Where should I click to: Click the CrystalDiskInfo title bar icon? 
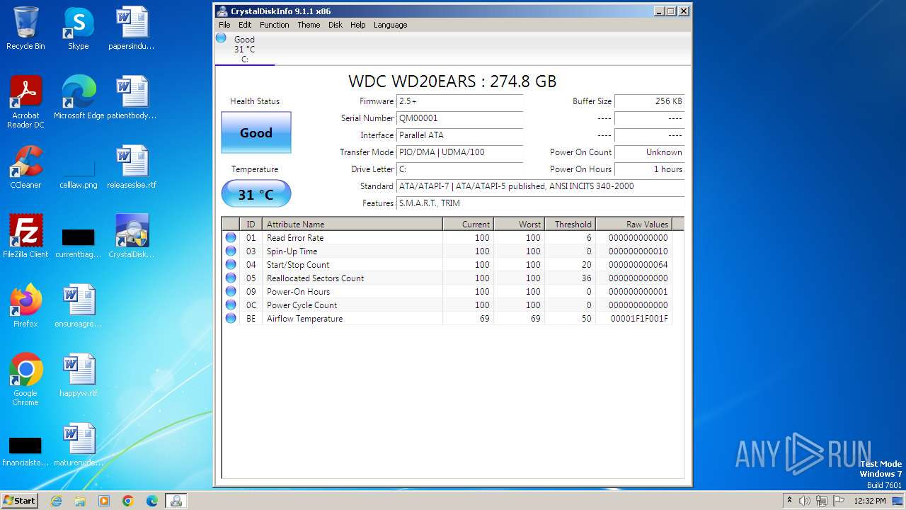222,11
